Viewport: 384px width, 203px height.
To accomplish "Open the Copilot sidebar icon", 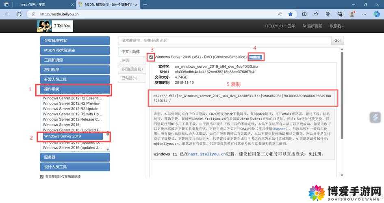I will (377, 14).
